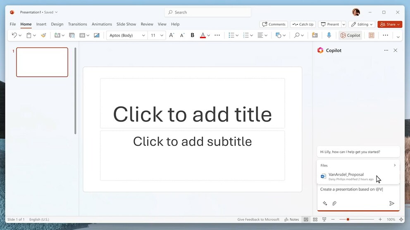Viewport: 410px width, 230px height.
Task: Open the Aptos (Body) font dropdown
Action: (127, 35)
